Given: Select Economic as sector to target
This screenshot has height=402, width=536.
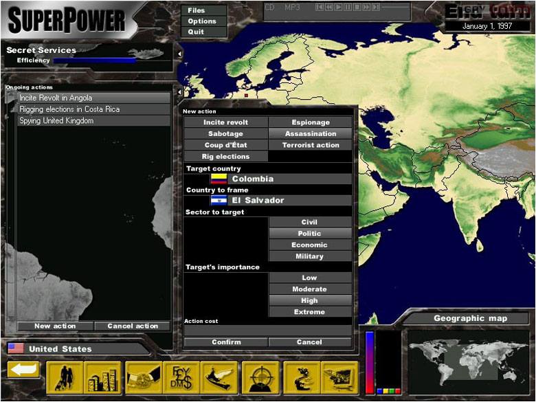Looking at the screenshot, I should (x=311, y=245).
